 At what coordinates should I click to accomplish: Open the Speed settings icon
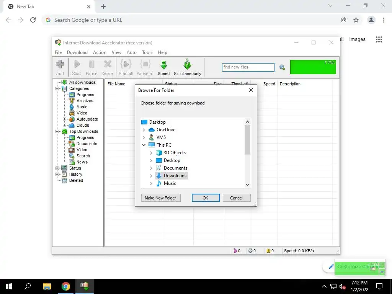(164, 67)
